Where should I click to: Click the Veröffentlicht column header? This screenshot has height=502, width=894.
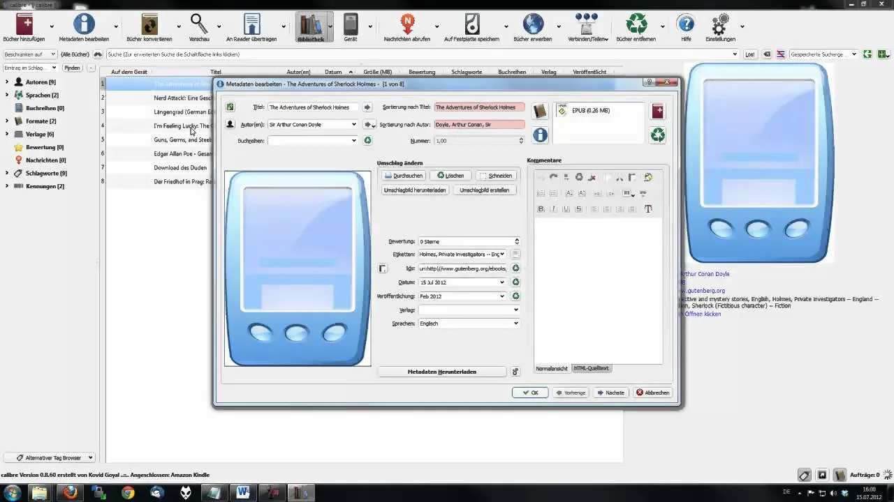(589, 72)
